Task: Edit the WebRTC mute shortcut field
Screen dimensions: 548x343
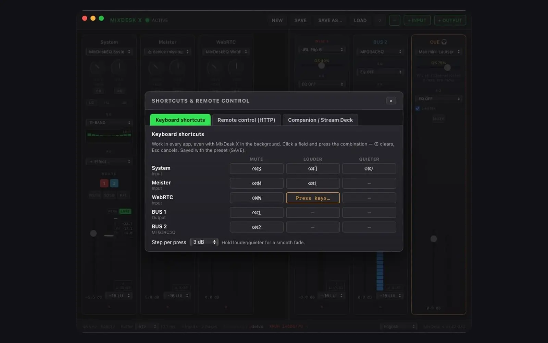Action: (257, 198)
